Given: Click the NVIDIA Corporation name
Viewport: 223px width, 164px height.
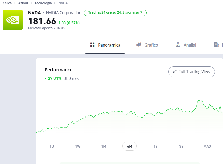Looking at the screenshot, I should click(x=64, y=13).
